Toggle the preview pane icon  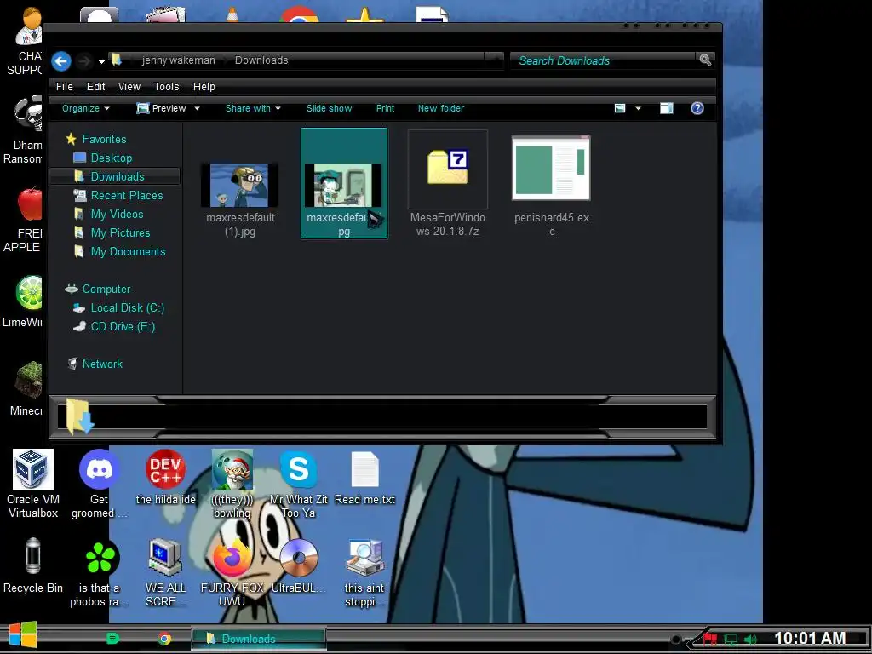(x=666, y=108)
